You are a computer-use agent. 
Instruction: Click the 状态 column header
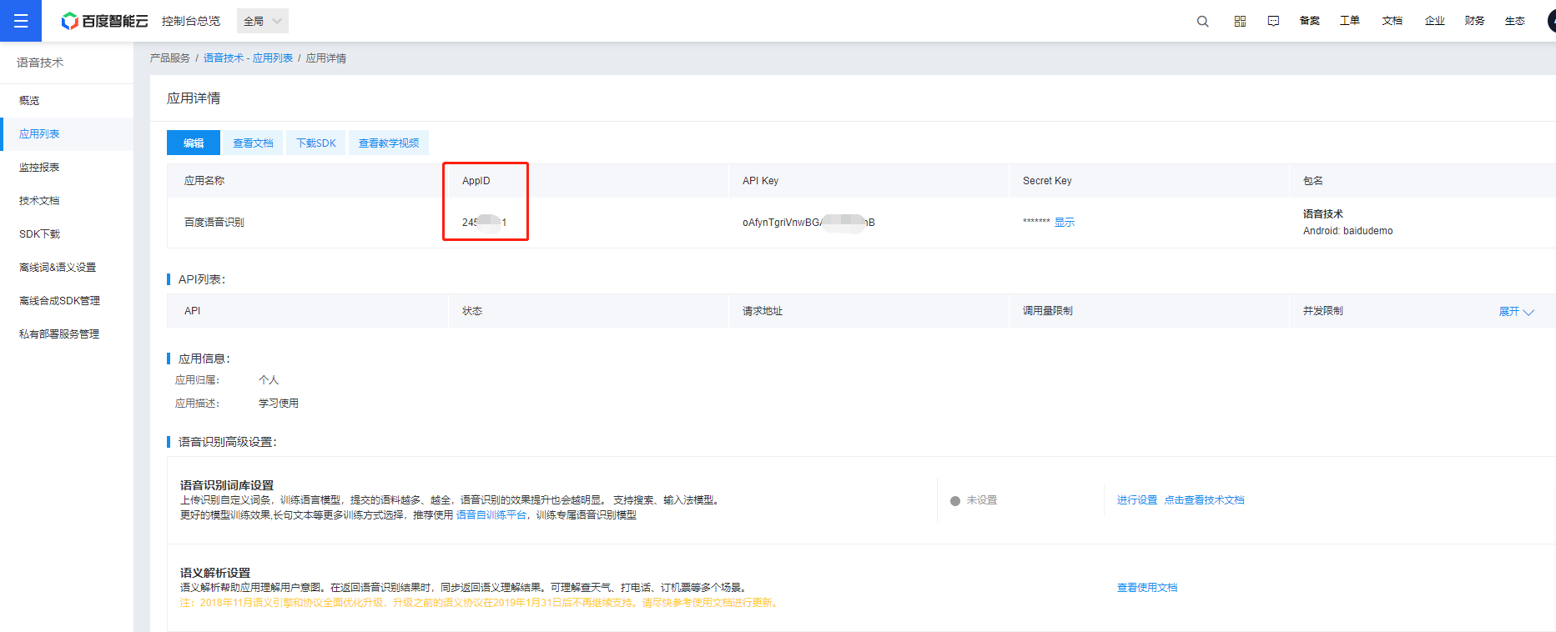tap(472, 311)
